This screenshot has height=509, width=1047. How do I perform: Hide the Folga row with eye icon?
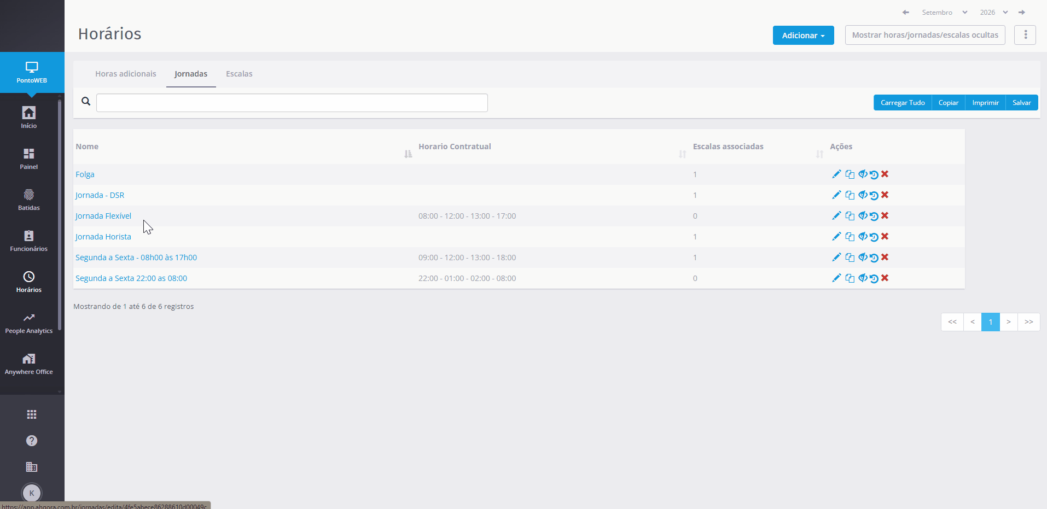point(863,174)
